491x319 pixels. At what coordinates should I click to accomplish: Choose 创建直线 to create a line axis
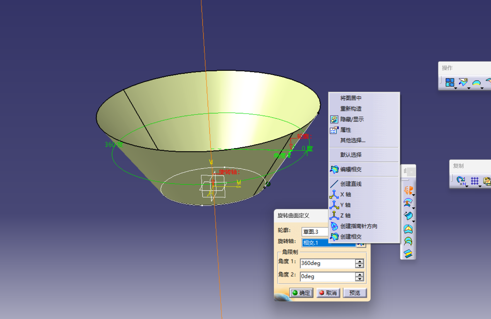(364, 184)
